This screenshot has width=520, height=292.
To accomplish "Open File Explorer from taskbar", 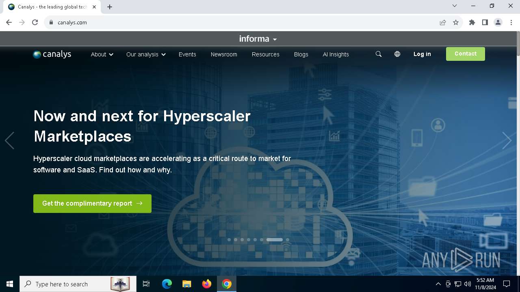I will [x=186, y=284].
